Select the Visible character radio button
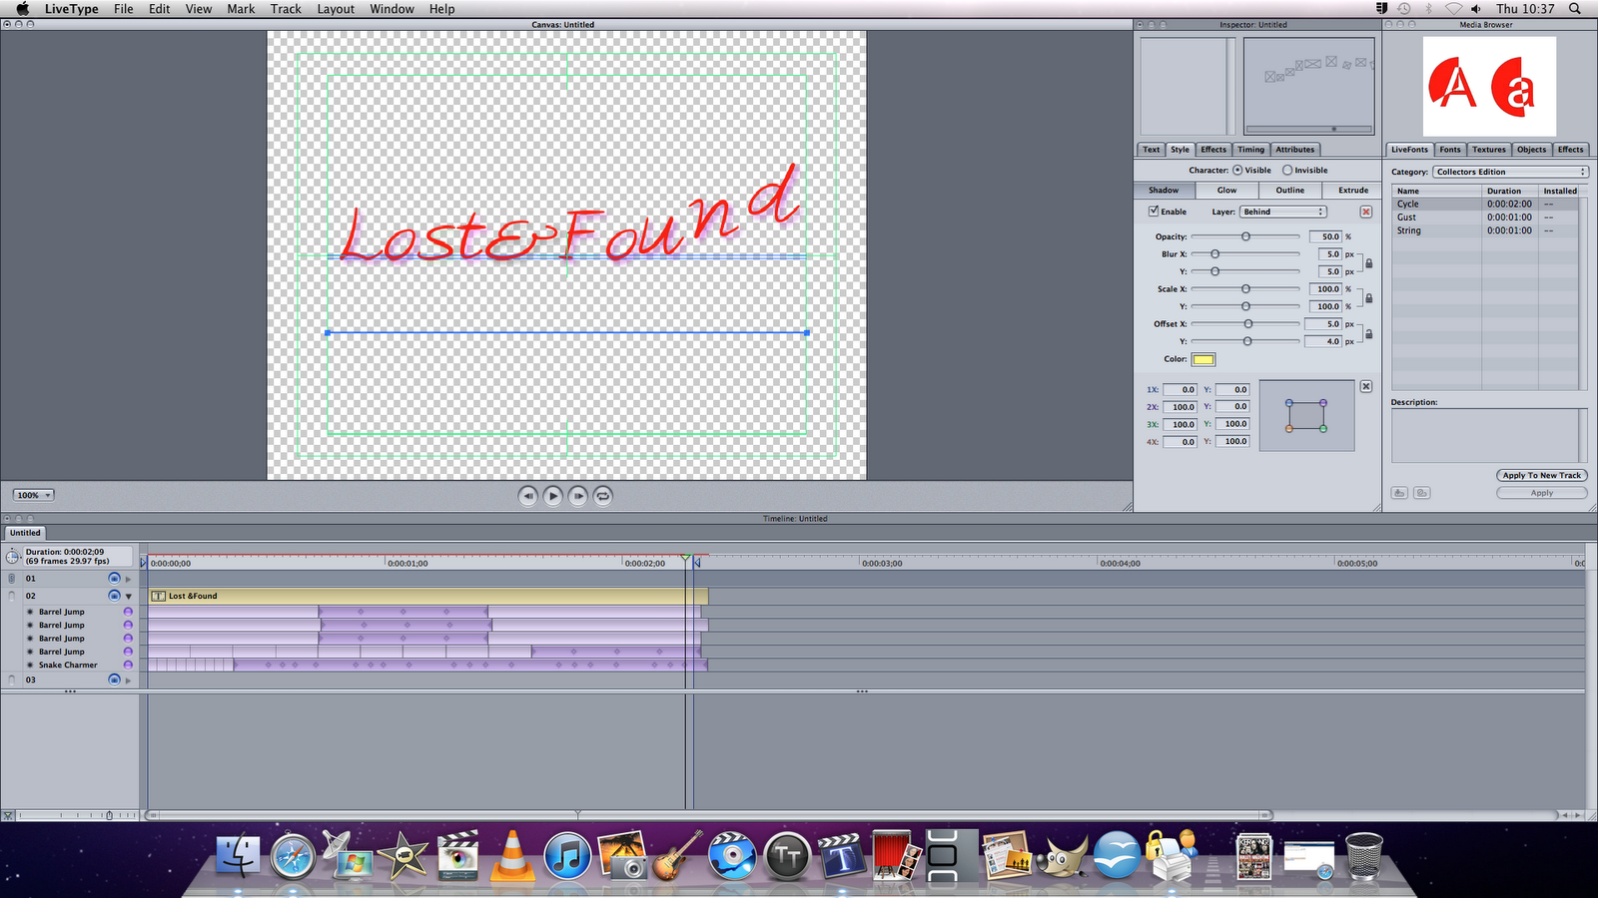1598x898 pixels. (1237, 170)
